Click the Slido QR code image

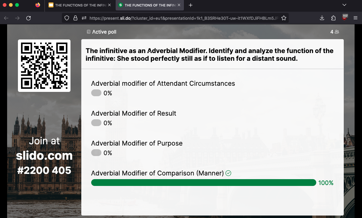[44, 65]
